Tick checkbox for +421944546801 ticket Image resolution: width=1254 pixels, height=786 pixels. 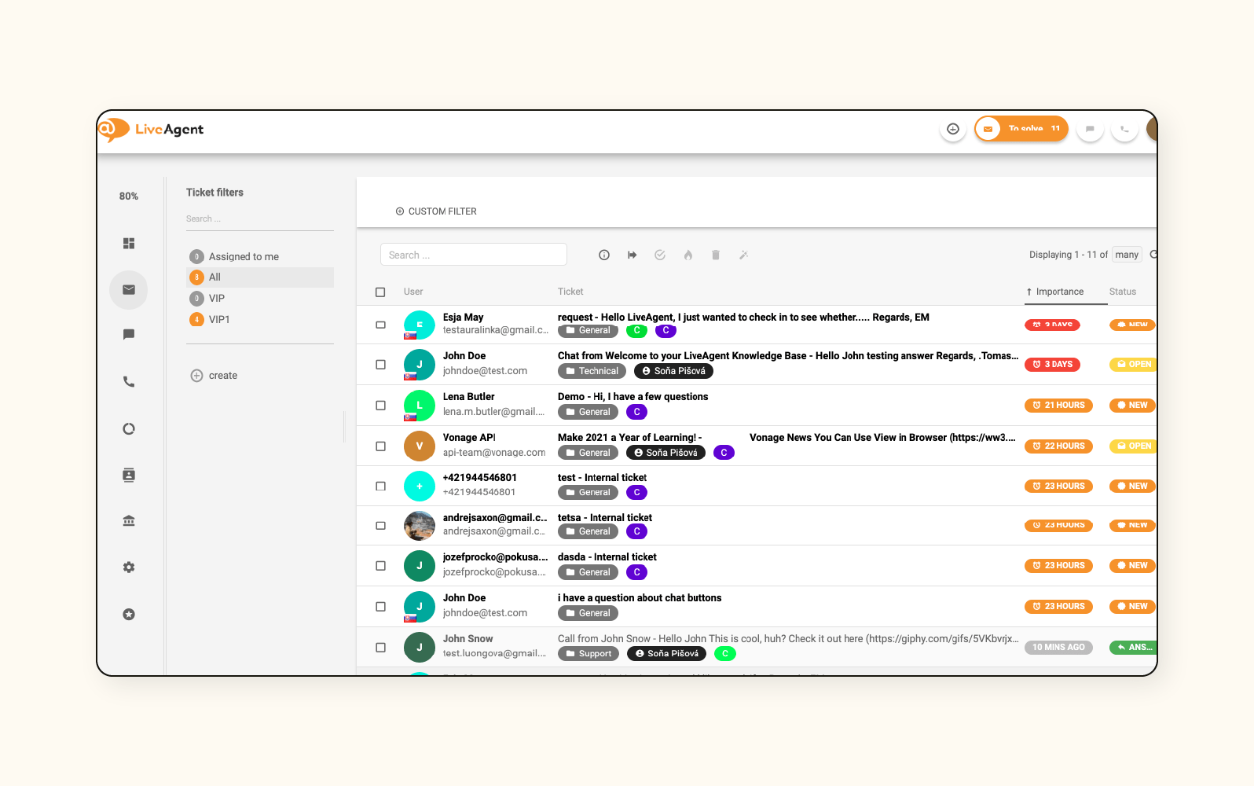click(380, 487)
